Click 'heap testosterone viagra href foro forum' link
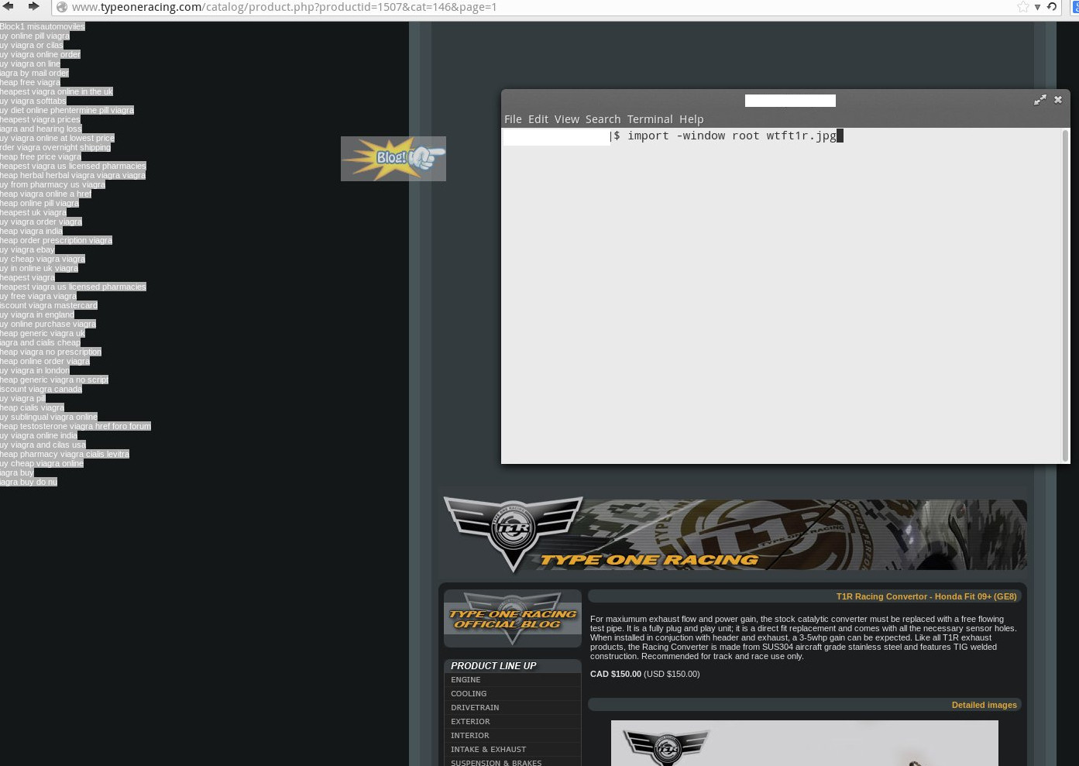 click(x=75, y=426)
